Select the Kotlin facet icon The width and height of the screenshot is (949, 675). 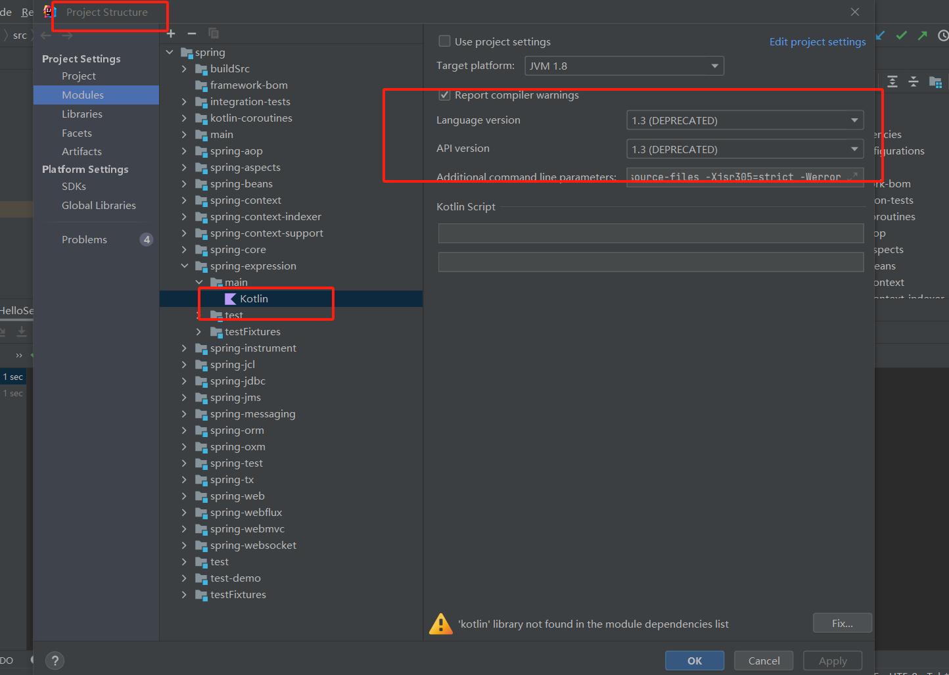[x=230, y=299]
